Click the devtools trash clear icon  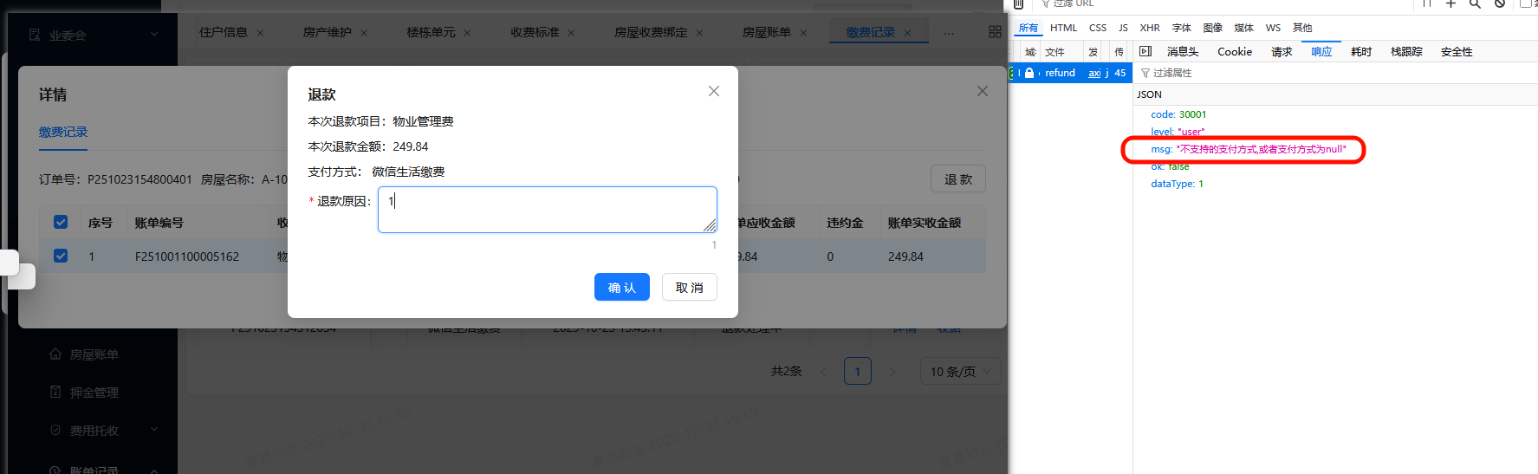tap(1019, 3)
